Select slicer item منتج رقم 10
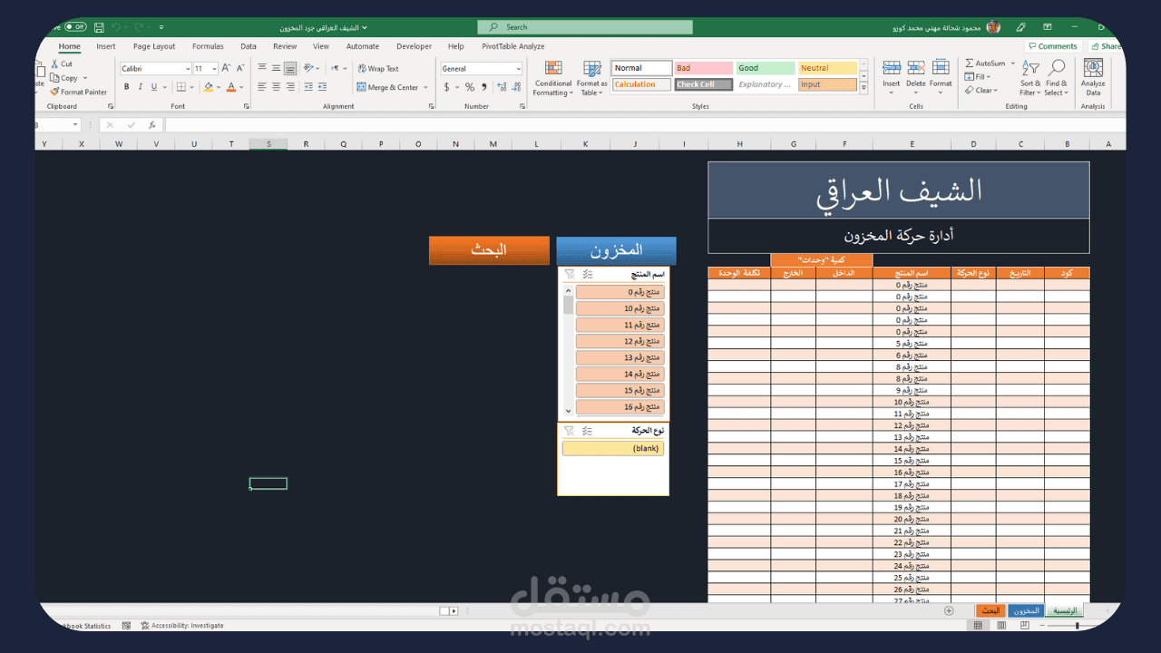Viewport: 1161px width, 653px height. tap(620, 308)
